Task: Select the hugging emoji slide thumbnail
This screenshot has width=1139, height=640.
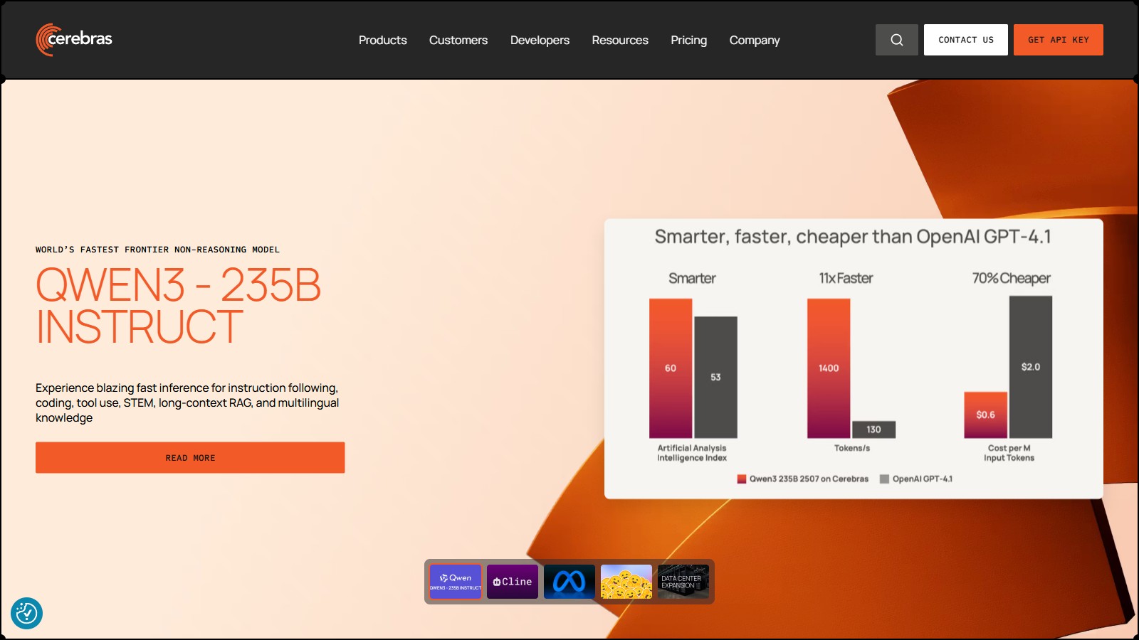Action: [x=626, y=582]
